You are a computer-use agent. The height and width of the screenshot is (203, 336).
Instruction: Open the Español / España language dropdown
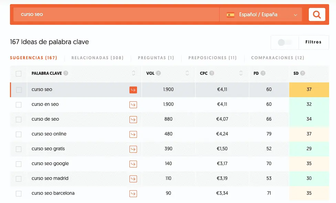pyautogui.click(x=261, y=15)
